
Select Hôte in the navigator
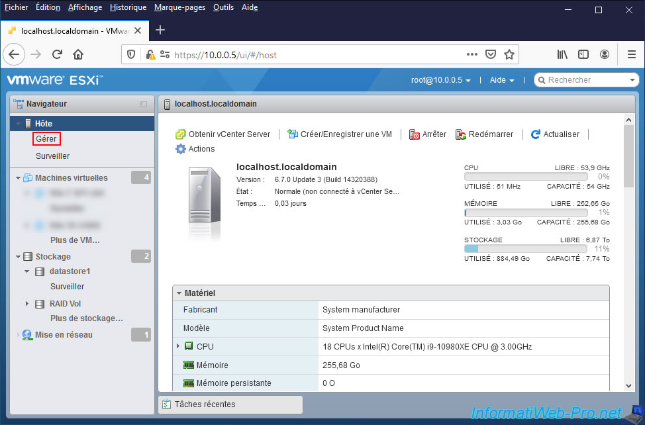click(x=82, y=123)
